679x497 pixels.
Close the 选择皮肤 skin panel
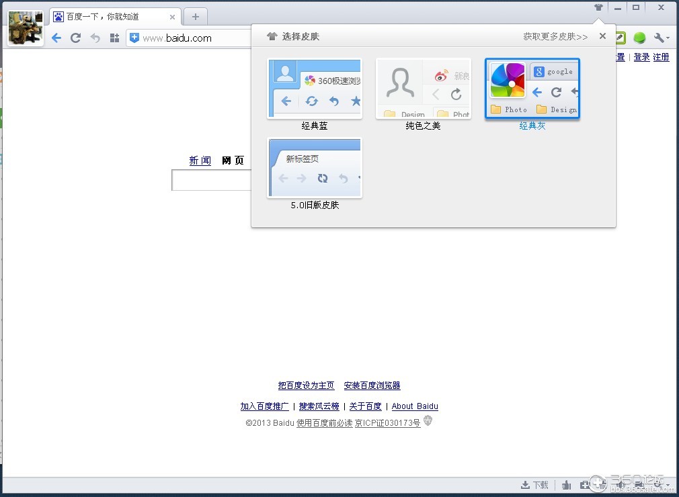click(602, 36)
